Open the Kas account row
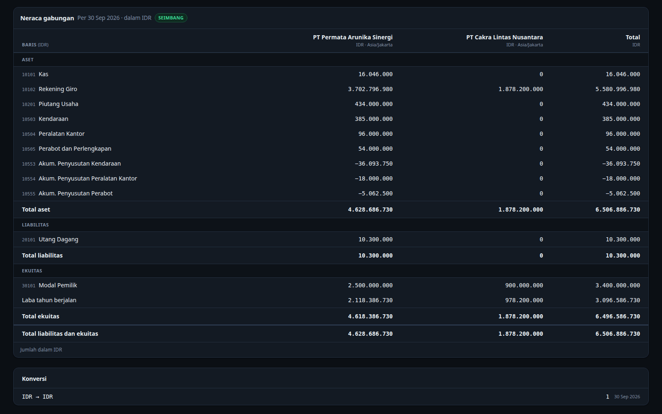The width and height of the screenshot is (662, 414). tap(331, 74)
